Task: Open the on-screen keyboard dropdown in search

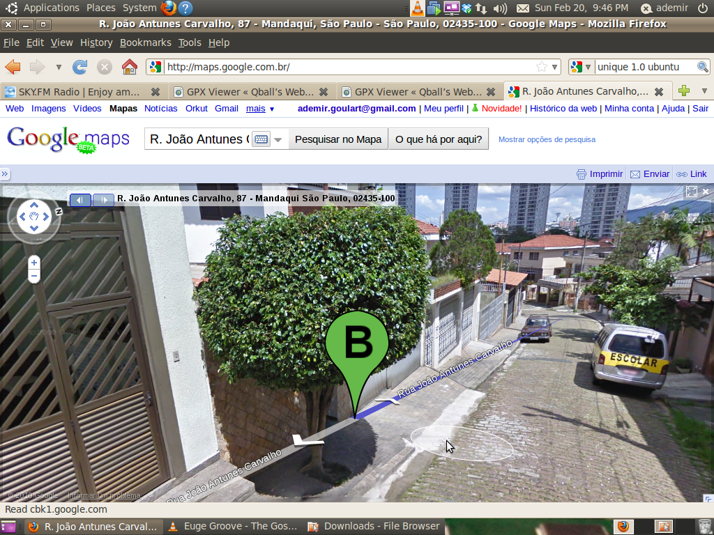Action: pyautogui.click(x=268, y=139)
